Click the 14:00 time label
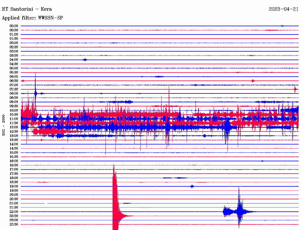The width and height of the screenshot is (301, 230). tap(14, 144)
